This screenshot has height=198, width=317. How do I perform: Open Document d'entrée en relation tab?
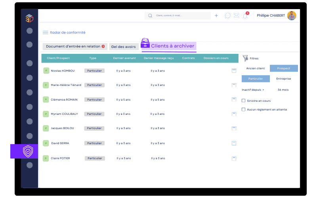click(75, 46)
